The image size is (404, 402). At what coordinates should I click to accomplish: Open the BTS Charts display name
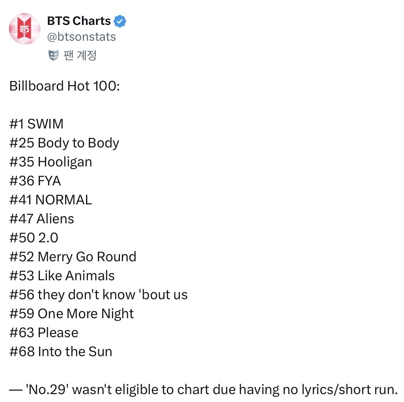point(79,21)
